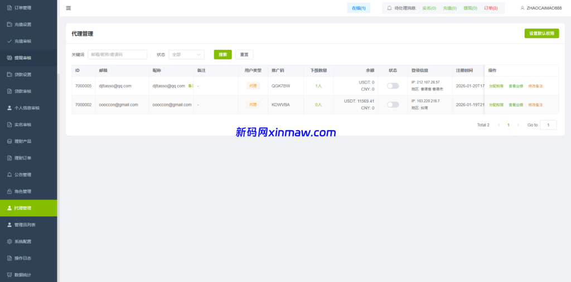Click the previous page arrow
This screenshot has height=282, width=571.
pos(499,125)
